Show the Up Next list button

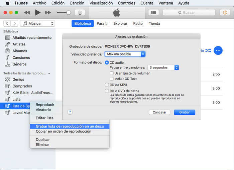click(153, 13)
